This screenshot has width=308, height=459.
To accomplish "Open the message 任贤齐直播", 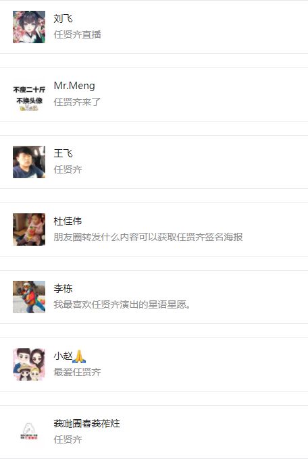I will 78,34.
